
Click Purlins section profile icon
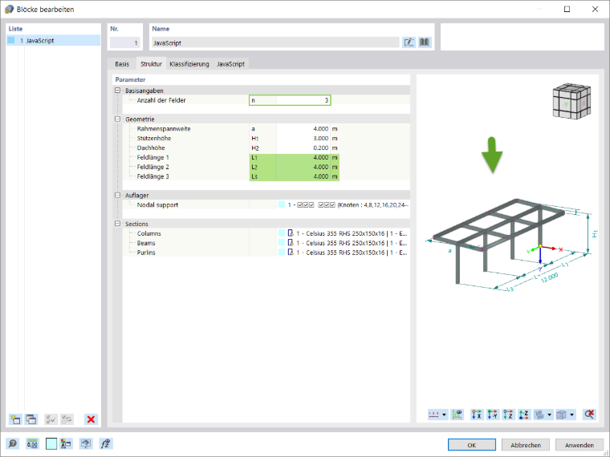291,253
